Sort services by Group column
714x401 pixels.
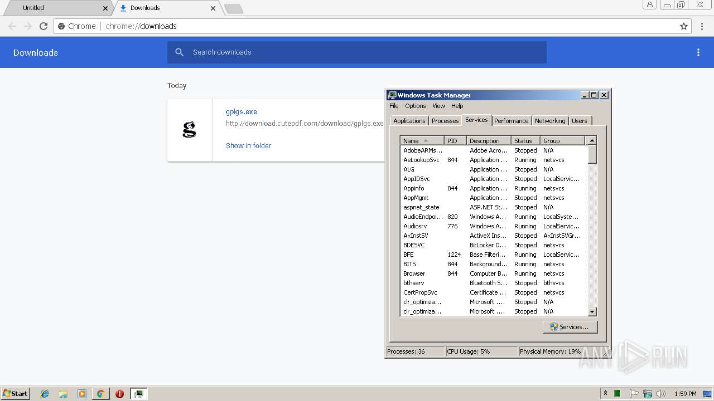(562, 141)
